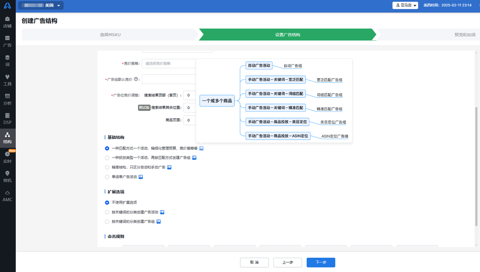Click the 下一步 button
The width and height of the screenshot is (480, 272).
pos(321,262)
